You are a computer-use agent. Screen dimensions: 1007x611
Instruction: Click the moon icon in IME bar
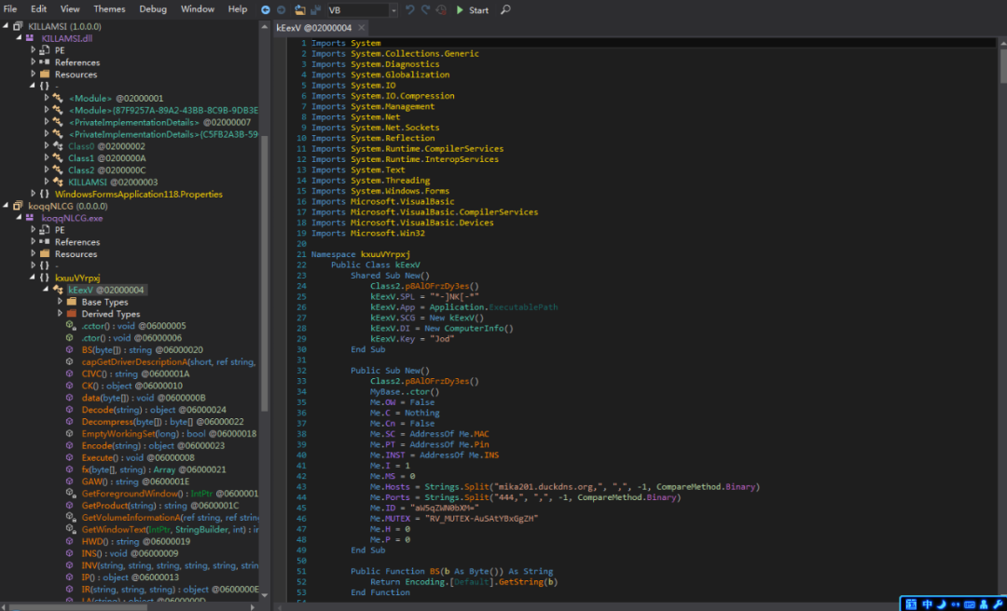coord(942,604)
